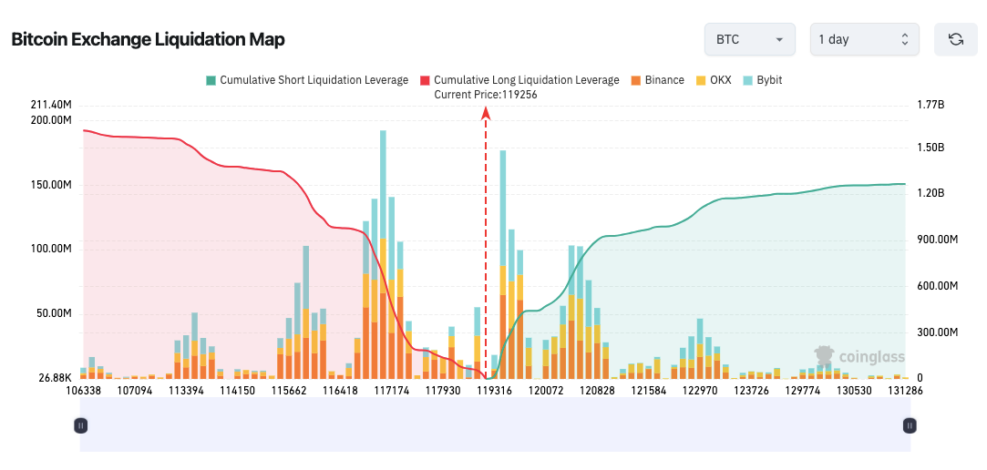
Task: Click the teal Bybit legend swatch
Action: click(748, 80)
